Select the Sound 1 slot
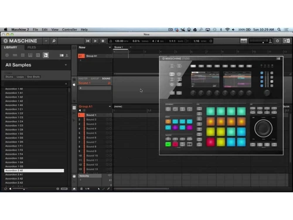The width and height of the screenshot is (293, 220). click(95, 115)
